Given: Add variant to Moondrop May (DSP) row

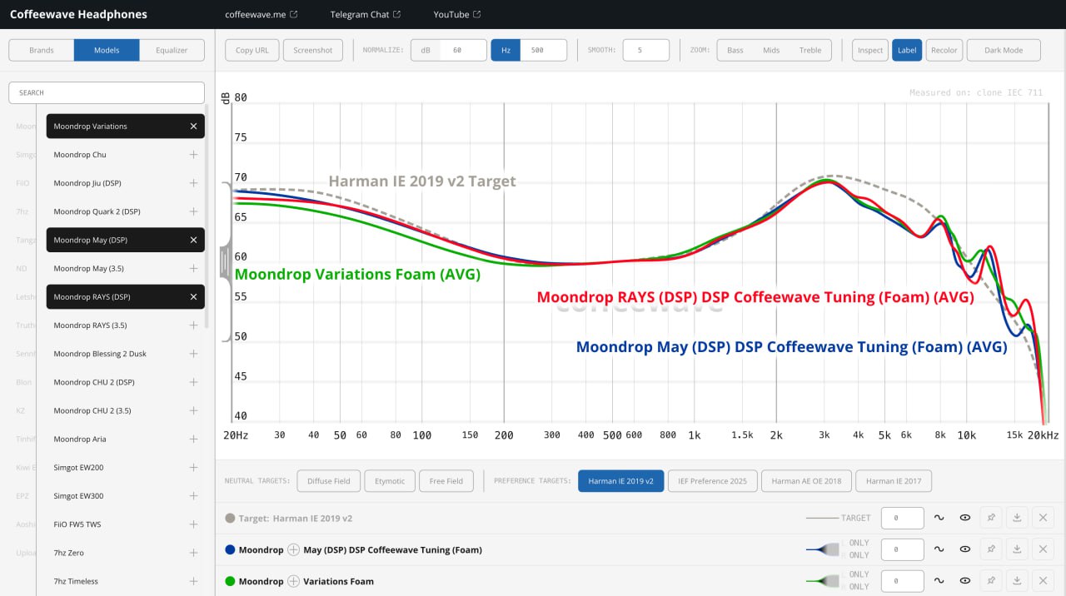Looking at the screenshot, I should pos(293,549).
